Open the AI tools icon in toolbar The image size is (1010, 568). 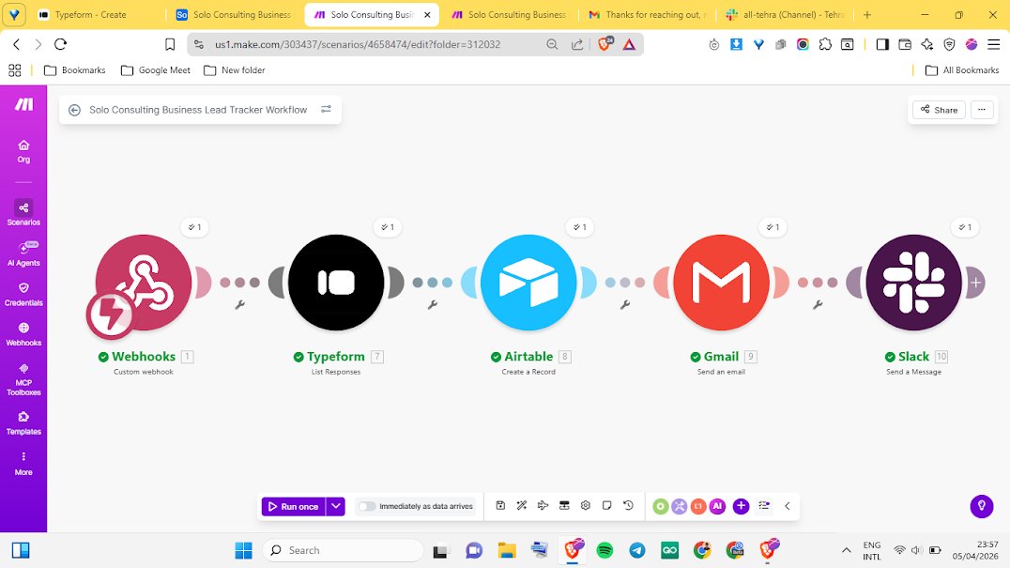[x=717, y=506]
